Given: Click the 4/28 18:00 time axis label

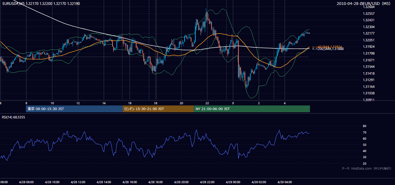Looking at the screenshot, I should [155, 182].
